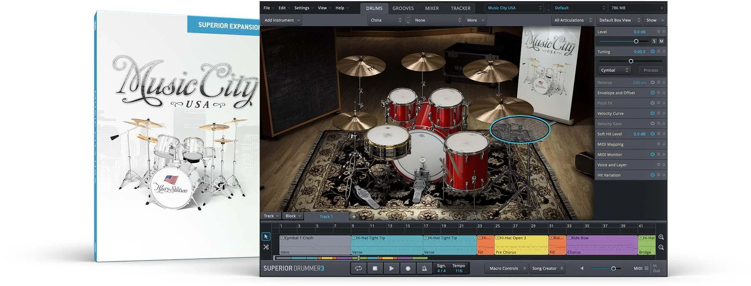The height and width of the screenshot is (286, 751).
Task: Open the Edit menu
Action: [x=284, y=8]
